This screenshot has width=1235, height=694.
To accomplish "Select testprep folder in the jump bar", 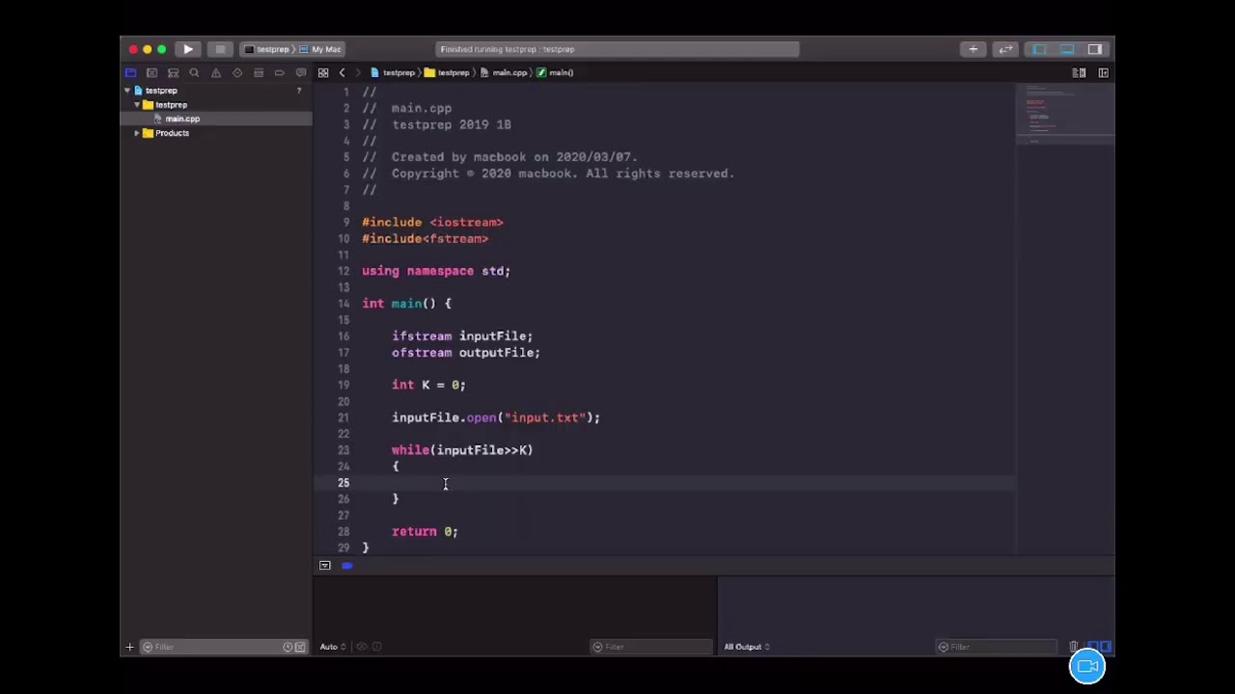I will pyautogui.click(x=448, y=72).
